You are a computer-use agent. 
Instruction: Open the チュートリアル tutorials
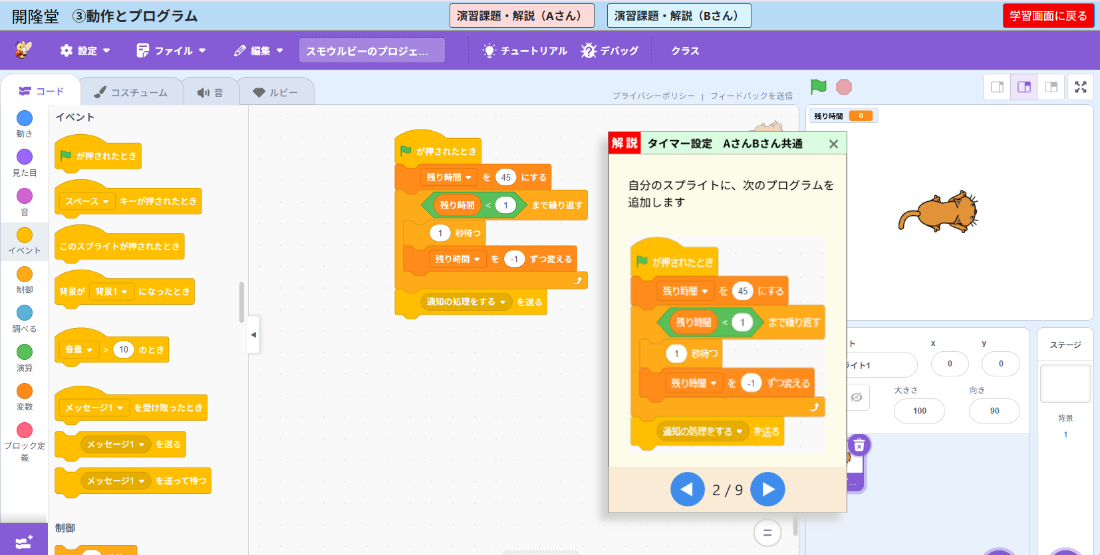(525, 50)
